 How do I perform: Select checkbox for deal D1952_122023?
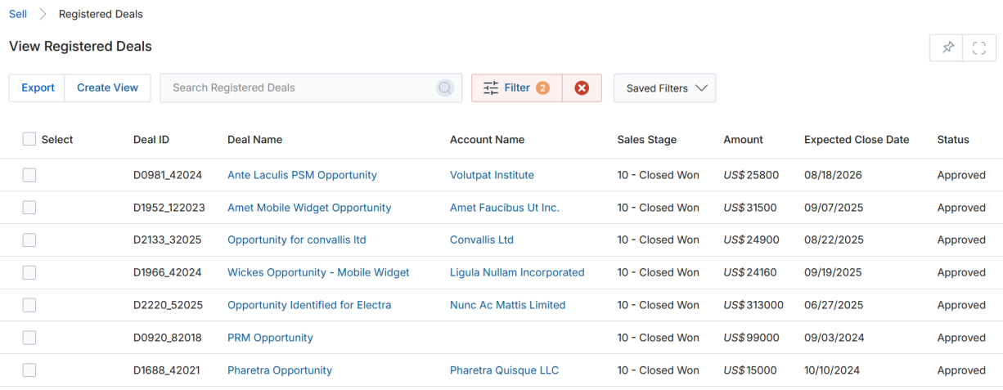click(29, 208)
